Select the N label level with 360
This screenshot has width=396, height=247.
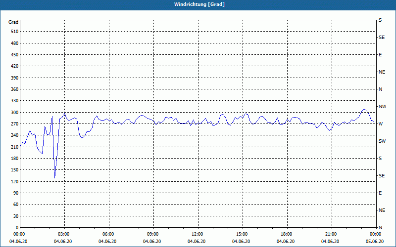(x=380, y=89)
